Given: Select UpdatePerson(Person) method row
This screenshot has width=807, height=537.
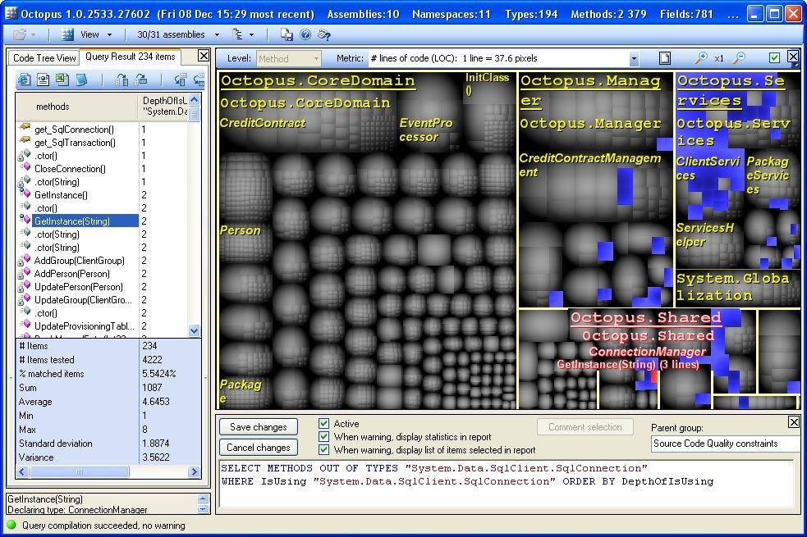Looking at the screenshot, I should click(78, 287).
